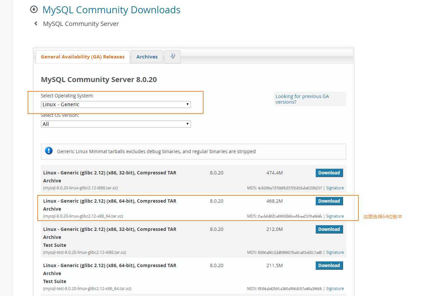The image size is (424, 296).
Task: Click the blue info icon in the tarballs notice
Action: pyautogui.click(x=49, y=151)
